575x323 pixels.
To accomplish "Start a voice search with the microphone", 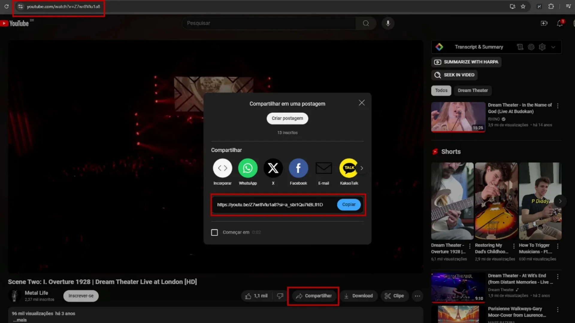I will coord(388,23).
